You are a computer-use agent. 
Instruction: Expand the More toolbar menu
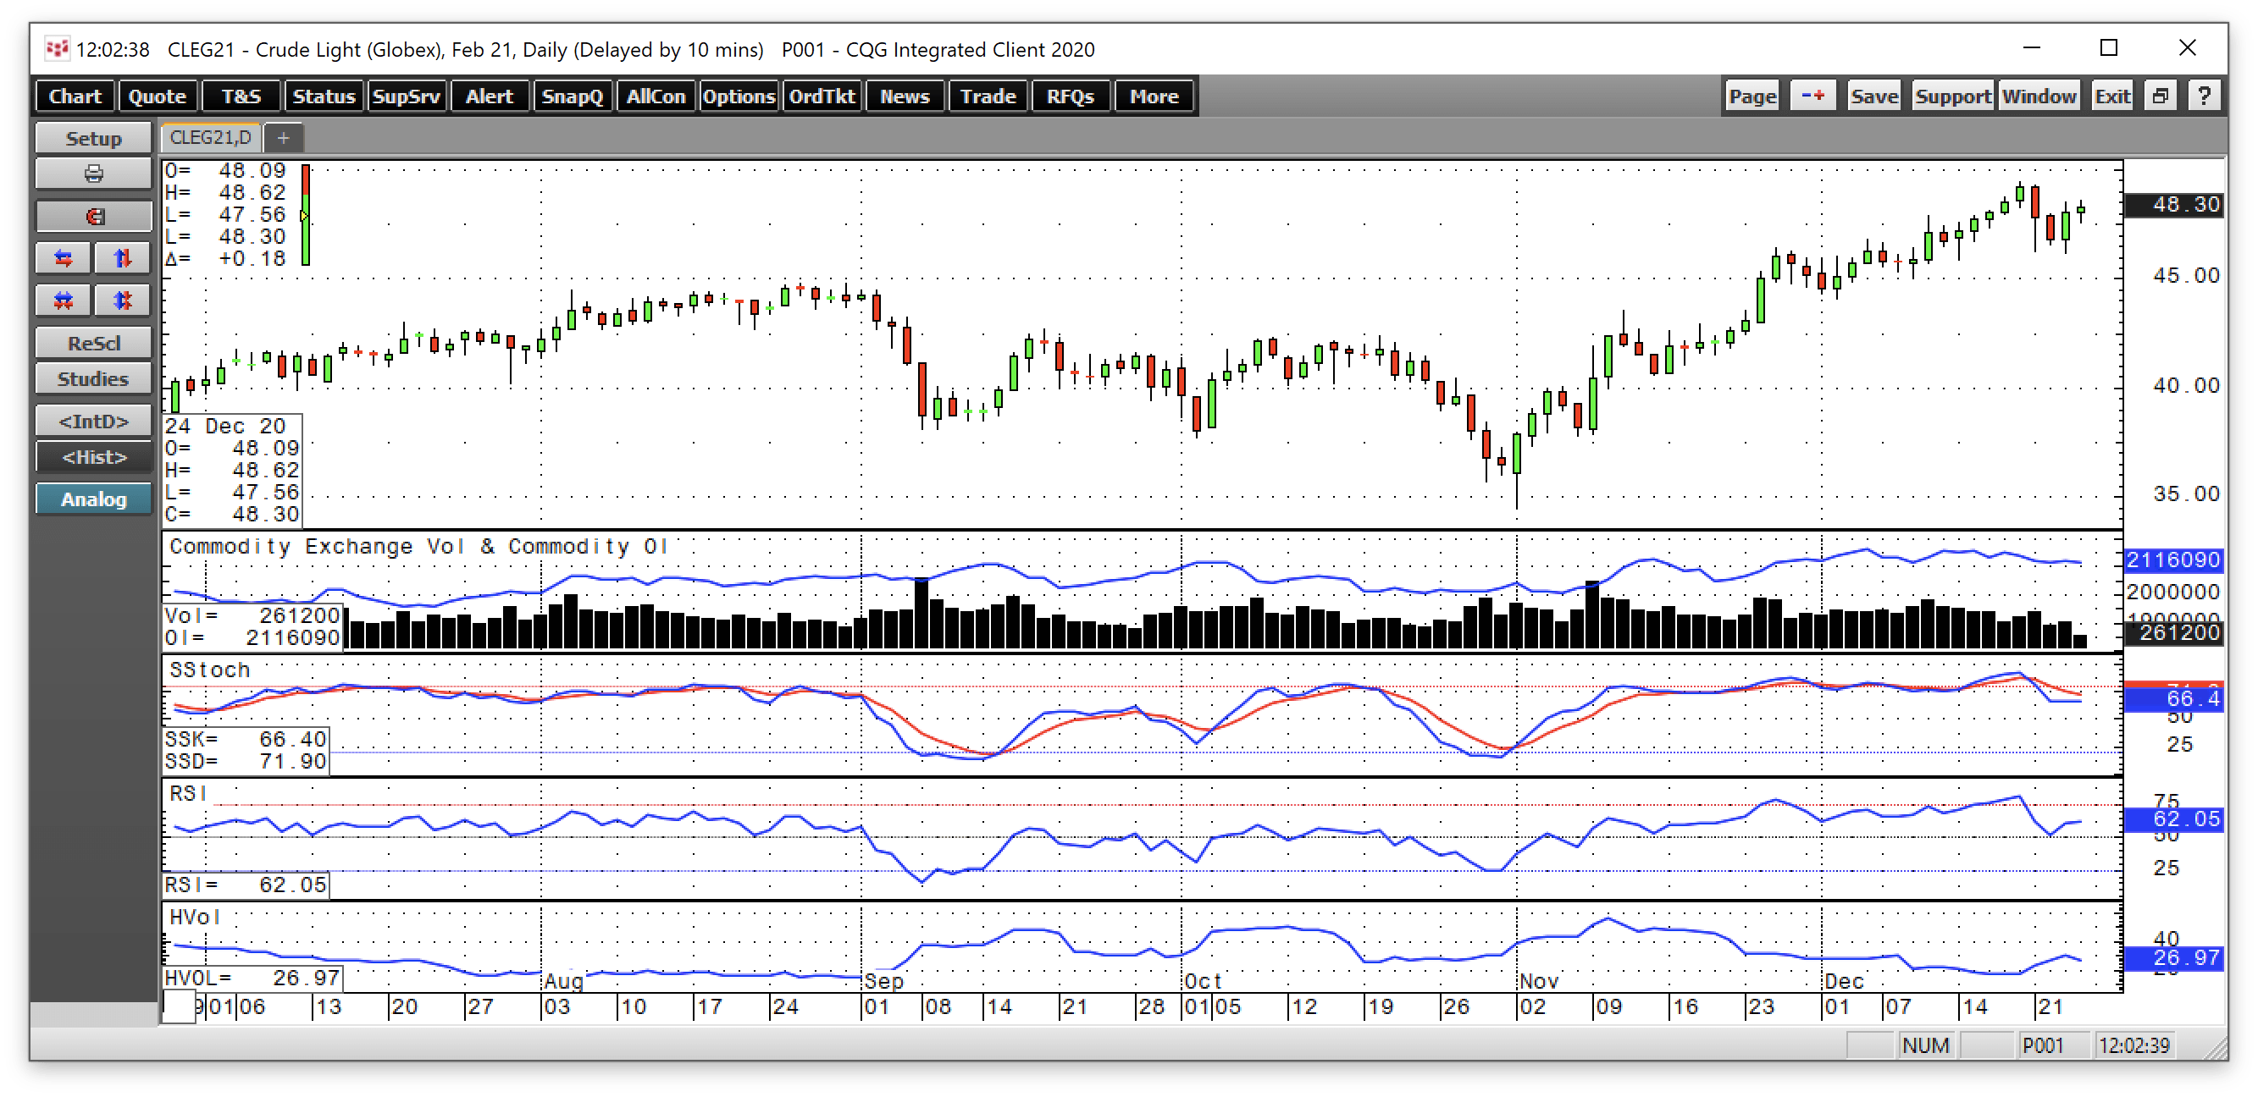pos(1154,96)
